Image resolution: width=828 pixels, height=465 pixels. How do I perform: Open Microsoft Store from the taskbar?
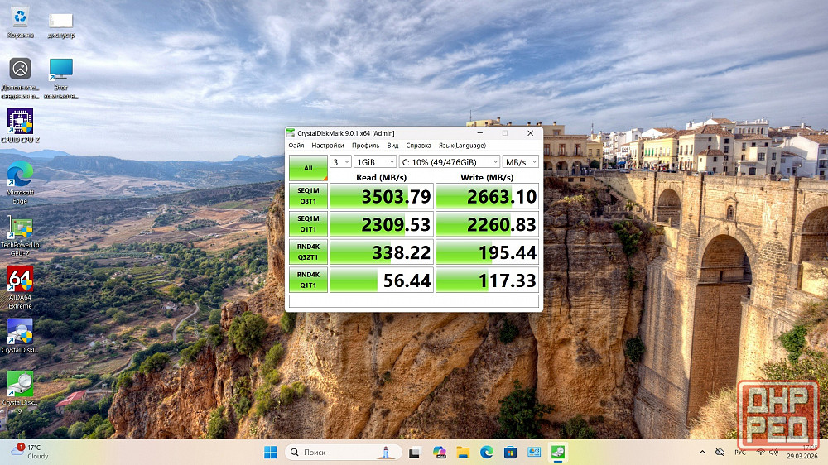click(x=511, y=452)
